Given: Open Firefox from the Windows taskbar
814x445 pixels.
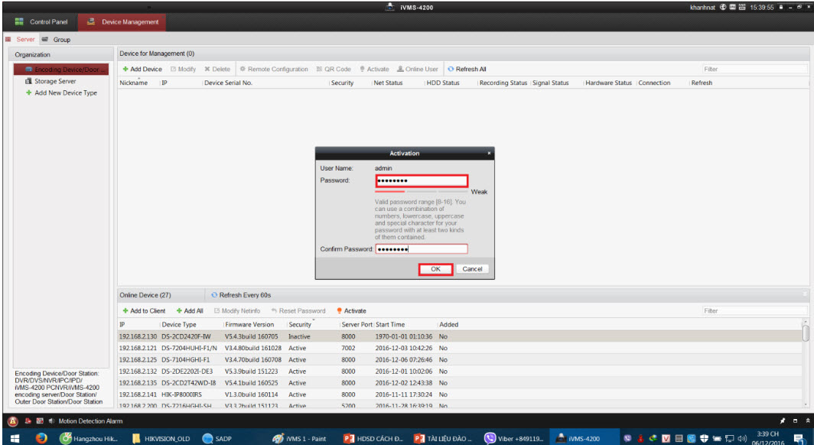Looking at the screenshot, I should tap(41, 438).
